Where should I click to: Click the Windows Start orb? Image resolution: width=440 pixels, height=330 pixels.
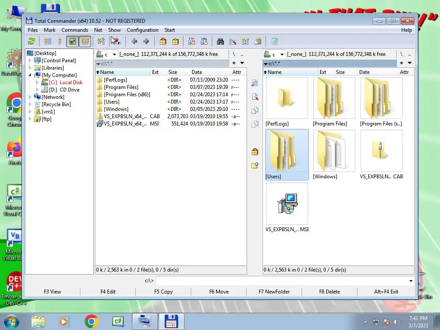point(11,321)
